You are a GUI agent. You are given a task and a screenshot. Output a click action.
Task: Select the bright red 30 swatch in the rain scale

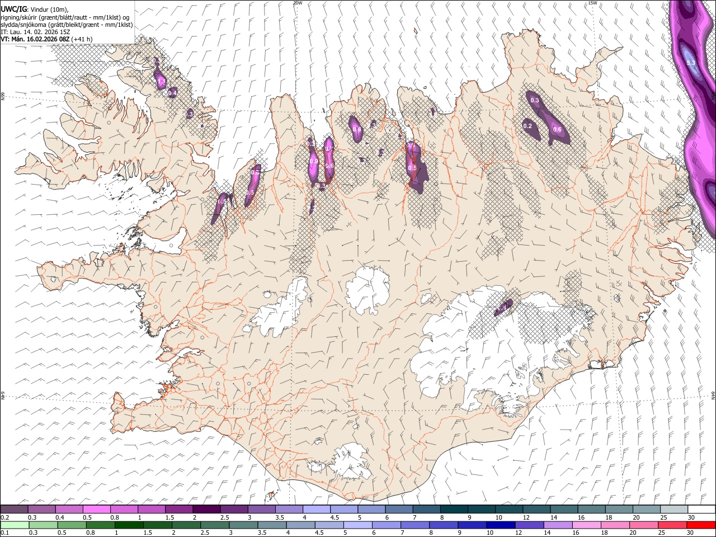pos(701,525)
